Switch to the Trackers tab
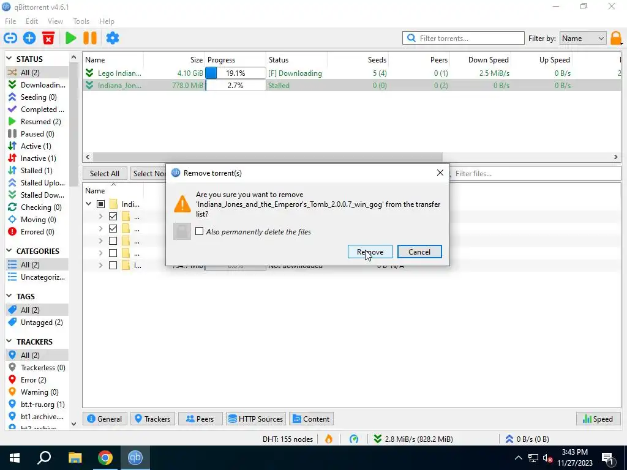 click(x=152, y=419)
